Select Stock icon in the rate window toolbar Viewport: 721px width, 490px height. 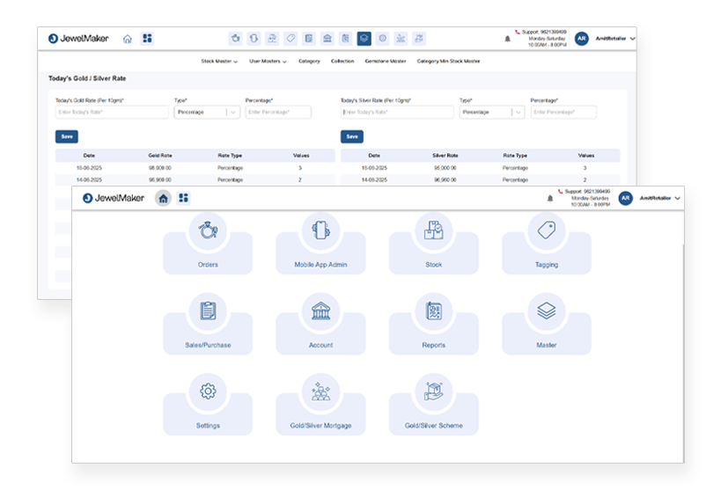[x=272, y=39]
